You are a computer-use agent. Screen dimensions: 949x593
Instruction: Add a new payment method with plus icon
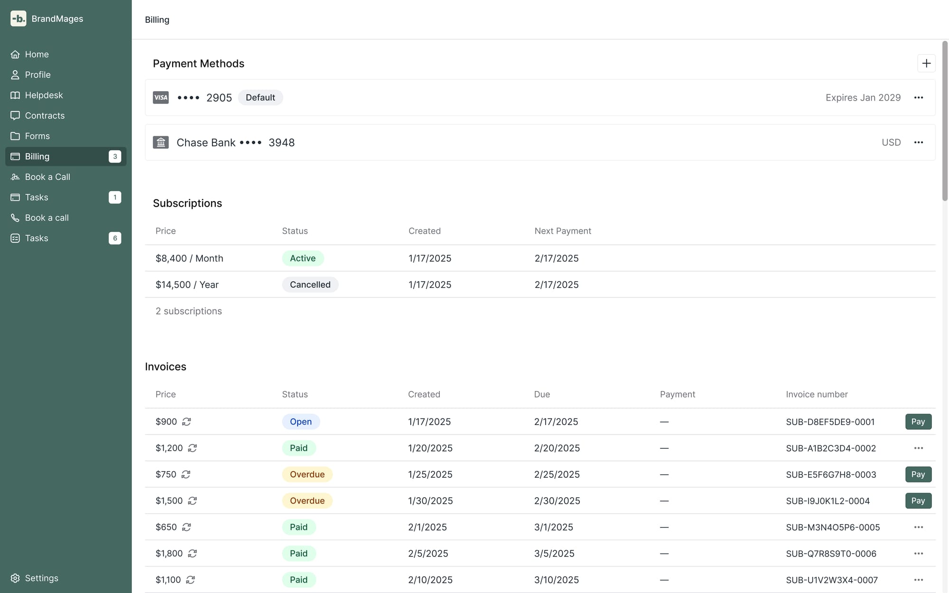[x=926, y=64]
